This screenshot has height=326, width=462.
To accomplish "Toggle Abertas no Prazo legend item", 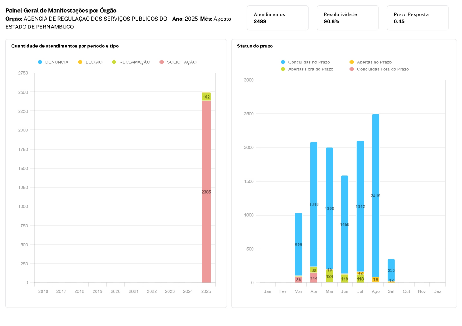I will [x=370, y=62].
